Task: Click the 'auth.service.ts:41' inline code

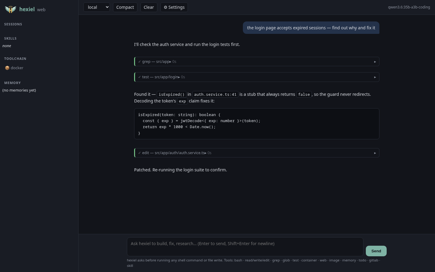Action: pyautogui.click(x=215, y=95)
